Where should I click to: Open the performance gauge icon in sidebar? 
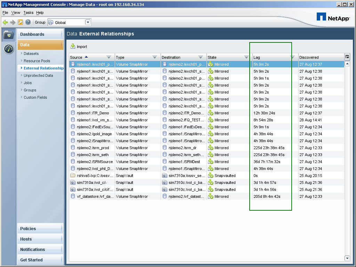tap(9, 49)
